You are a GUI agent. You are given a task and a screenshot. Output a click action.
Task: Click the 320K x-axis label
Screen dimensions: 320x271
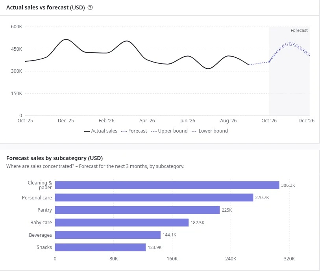289,259
